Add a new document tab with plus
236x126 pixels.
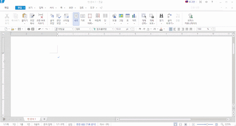pyautogui.click(x=44, y=119)
